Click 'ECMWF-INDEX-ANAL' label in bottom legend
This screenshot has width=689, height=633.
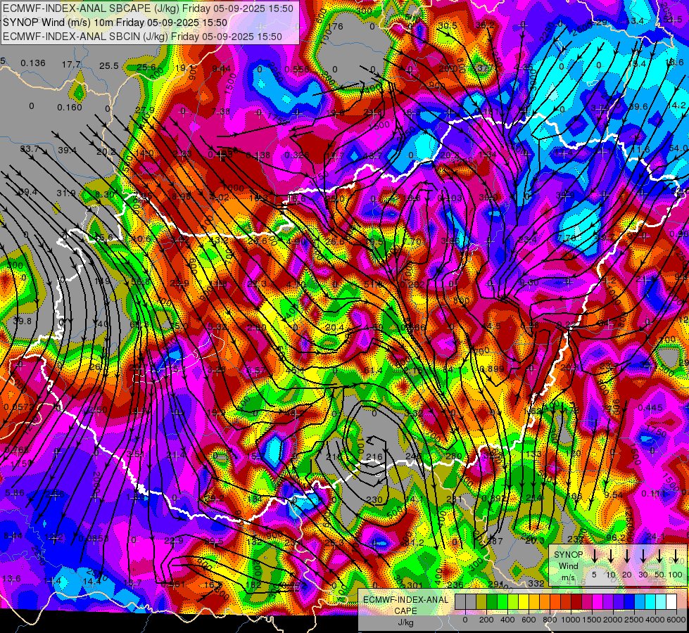point(405,600)
